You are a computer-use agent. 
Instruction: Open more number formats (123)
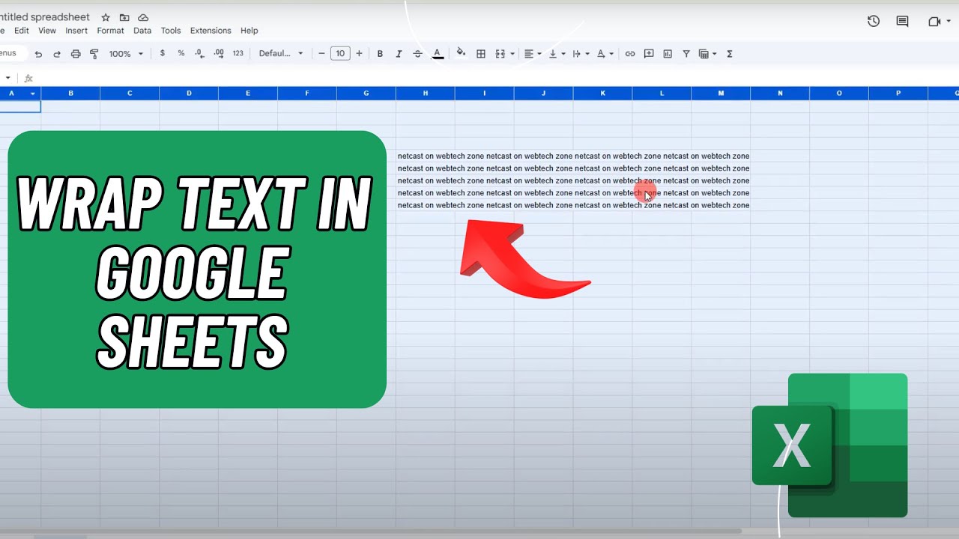238,54
